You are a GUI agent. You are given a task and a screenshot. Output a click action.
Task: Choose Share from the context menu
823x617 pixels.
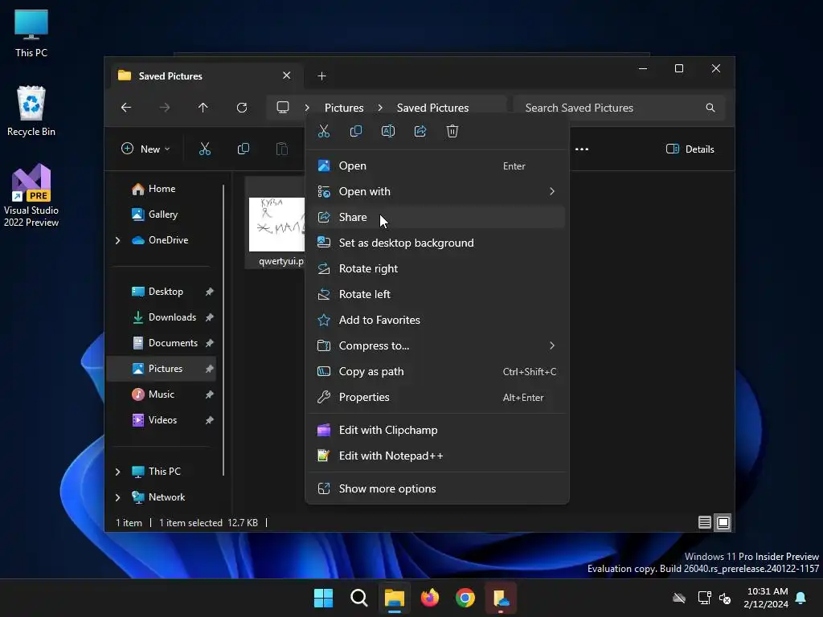436,217
